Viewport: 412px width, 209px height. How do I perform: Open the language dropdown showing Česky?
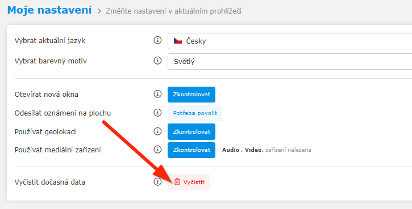[290, 41]
